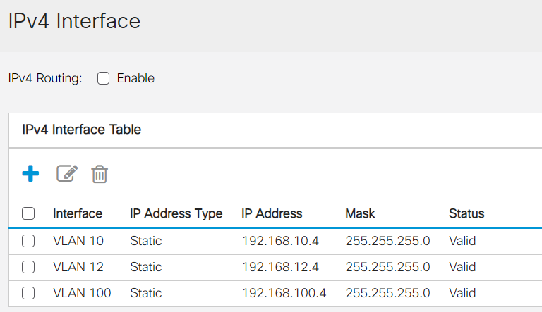Click the Valid status for VLAN 12
542x312 pixels.
[462, 267]
